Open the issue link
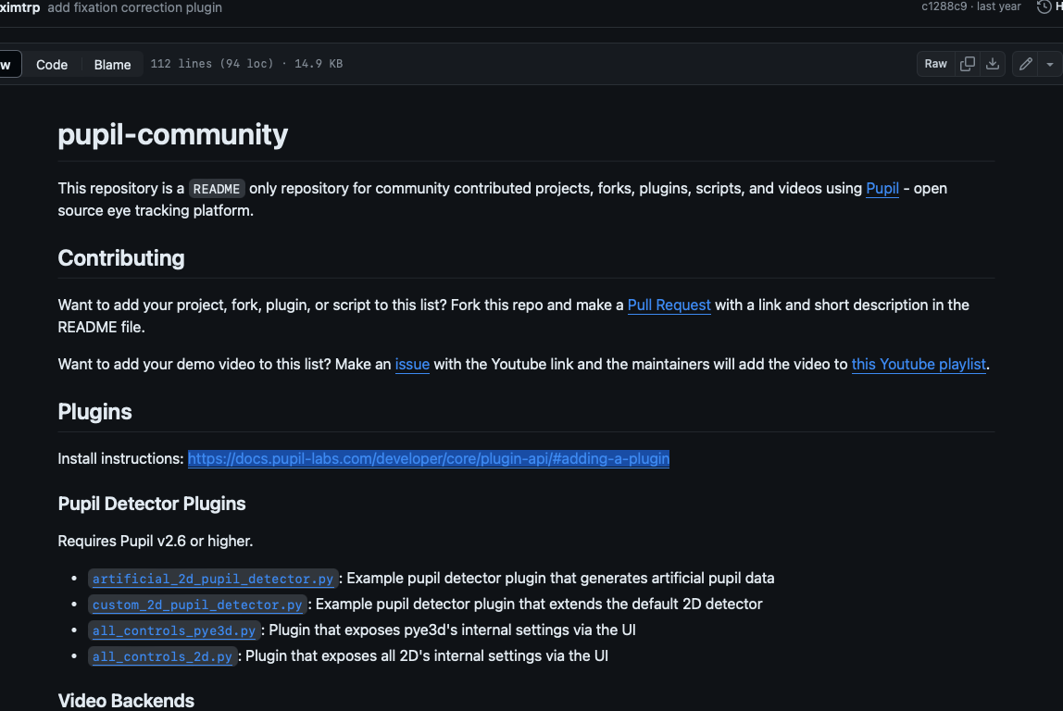The image size is (1063, 711). (x=412, y=364)
